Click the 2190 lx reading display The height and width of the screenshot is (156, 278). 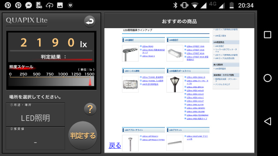point(51,42)
